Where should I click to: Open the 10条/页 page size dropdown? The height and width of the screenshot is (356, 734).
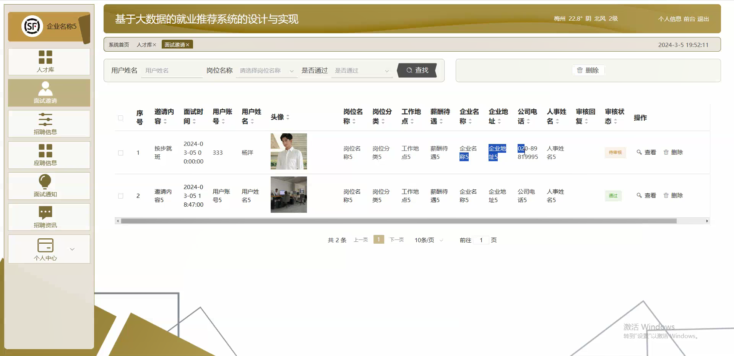click(427, 240)
